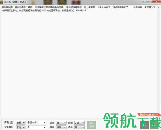Click the gray 停止 button

(x=144, y=125)
